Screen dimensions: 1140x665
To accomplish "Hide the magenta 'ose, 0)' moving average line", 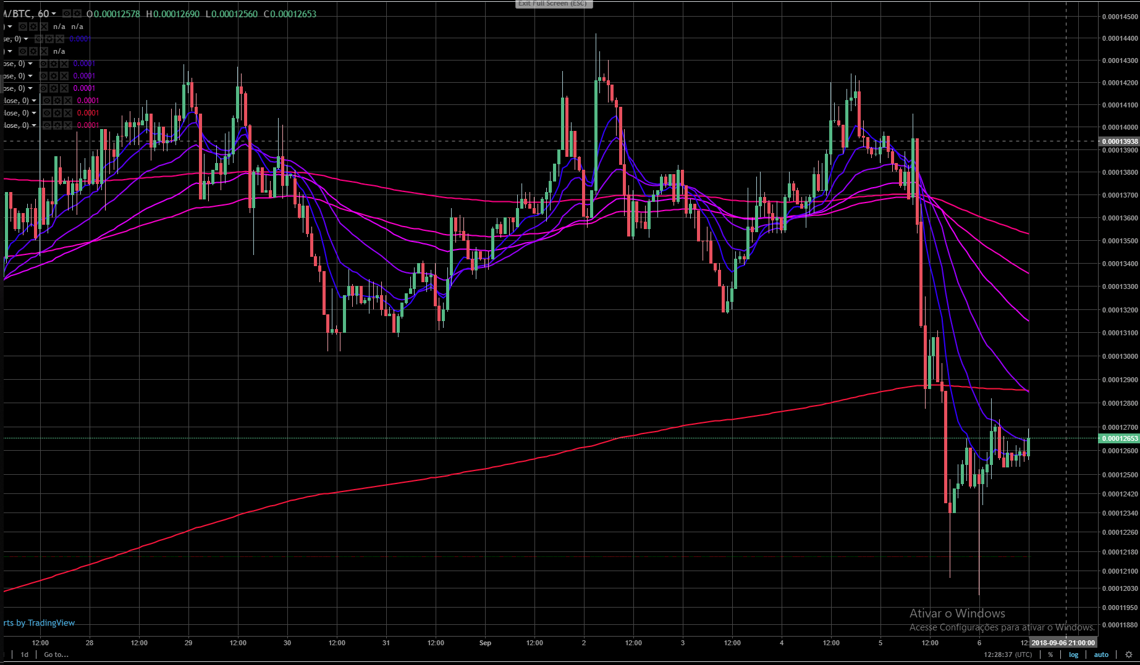I will [x=43, y=88].
